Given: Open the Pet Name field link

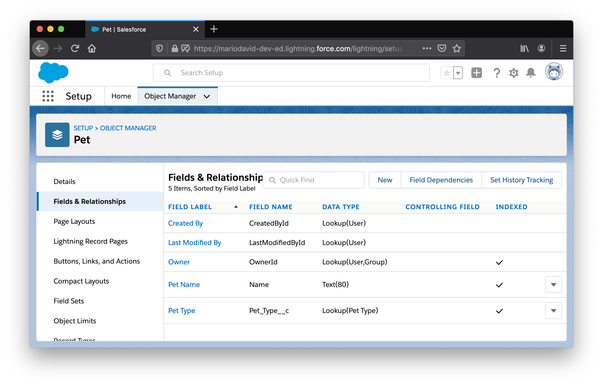Looking at the screenshot, I should (x=184, y=285).
